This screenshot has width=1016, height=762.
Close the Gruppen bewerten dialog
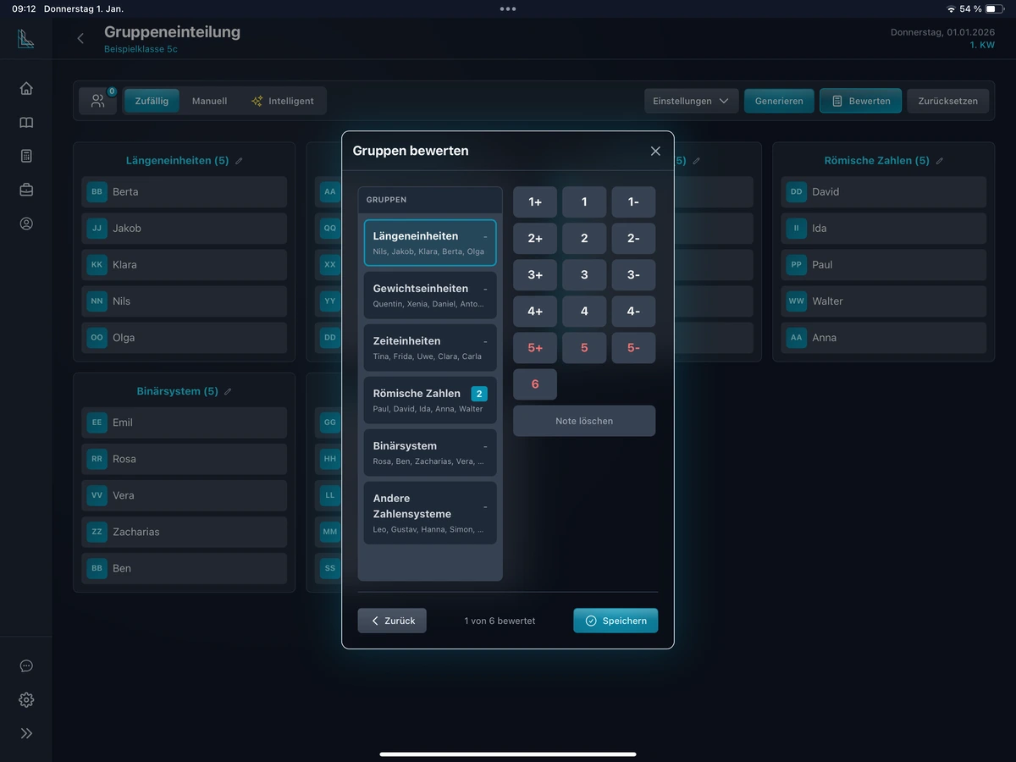pyautogui.click(x=655, y=151)
